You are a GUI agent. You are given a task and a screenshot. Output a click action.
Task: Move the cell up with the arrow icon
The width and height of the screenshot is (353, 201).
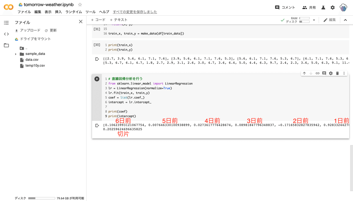[x=304, y=73]
